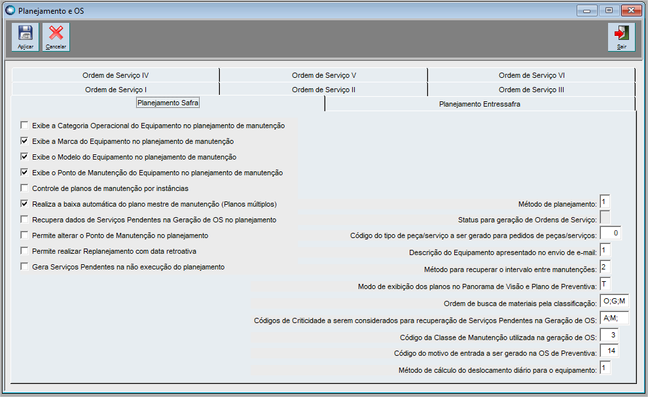Check Recupera dados de Serviços Pendentes

point(24,219)
